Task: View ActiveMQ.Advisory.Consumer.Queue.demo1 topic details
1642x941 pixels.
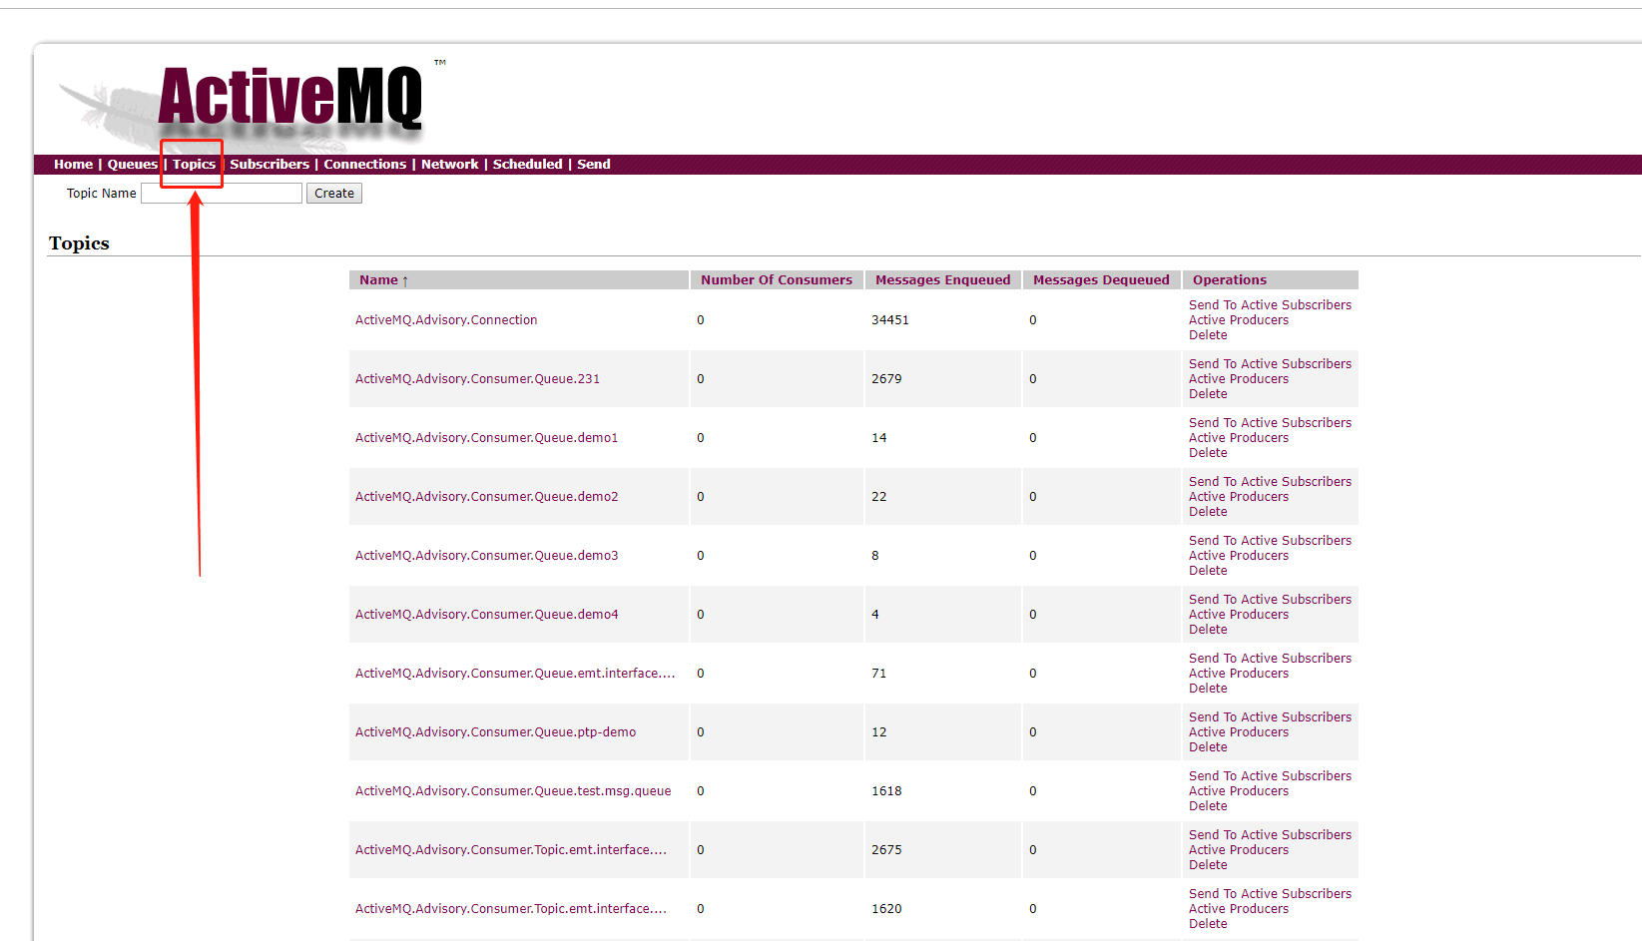Action: pos(486,437)
